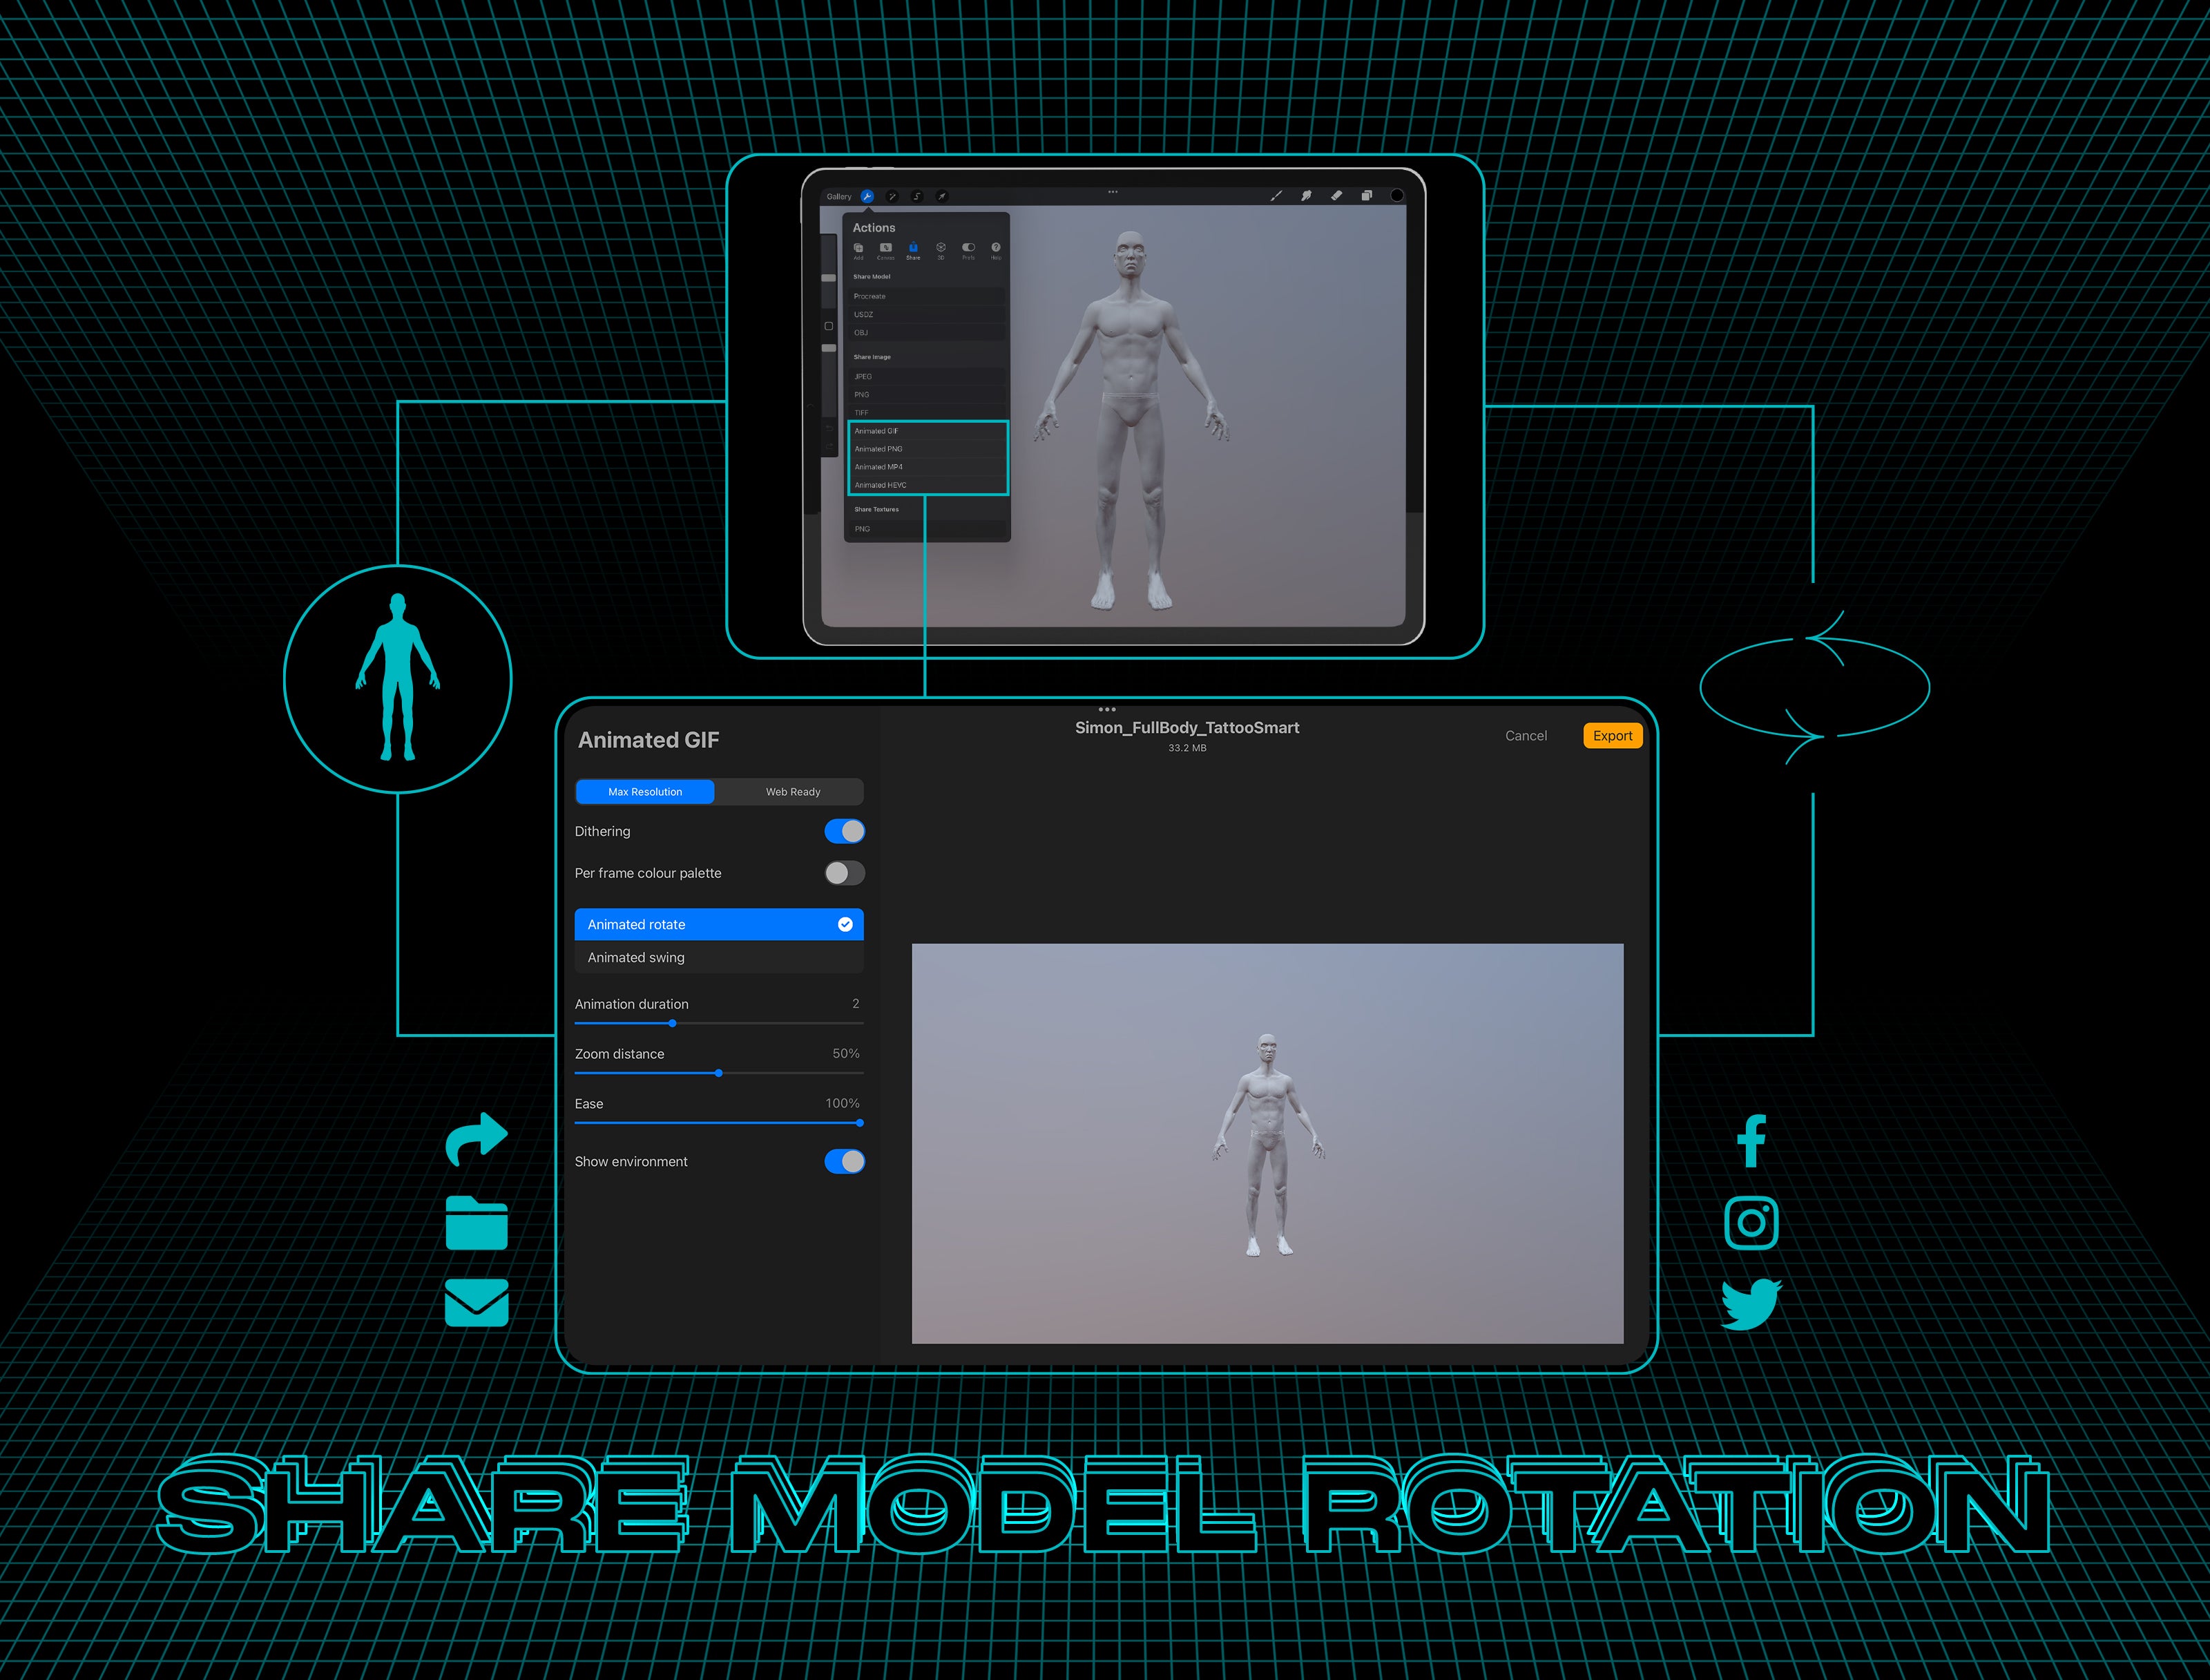This screenshot has width=2210, height=1680.
Task: Open the Adjustments magic wand menu
Action: [x=892, y=196]
